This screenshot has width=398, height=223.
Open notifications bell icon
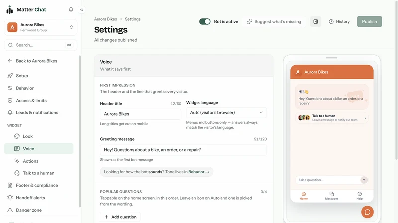click(x=71, y=9)
